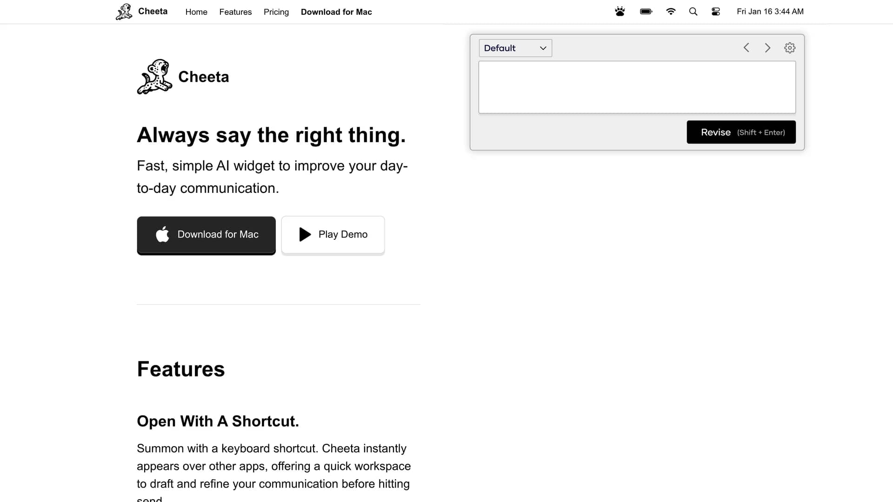Check the battery status icon

[x=646, y=12]
